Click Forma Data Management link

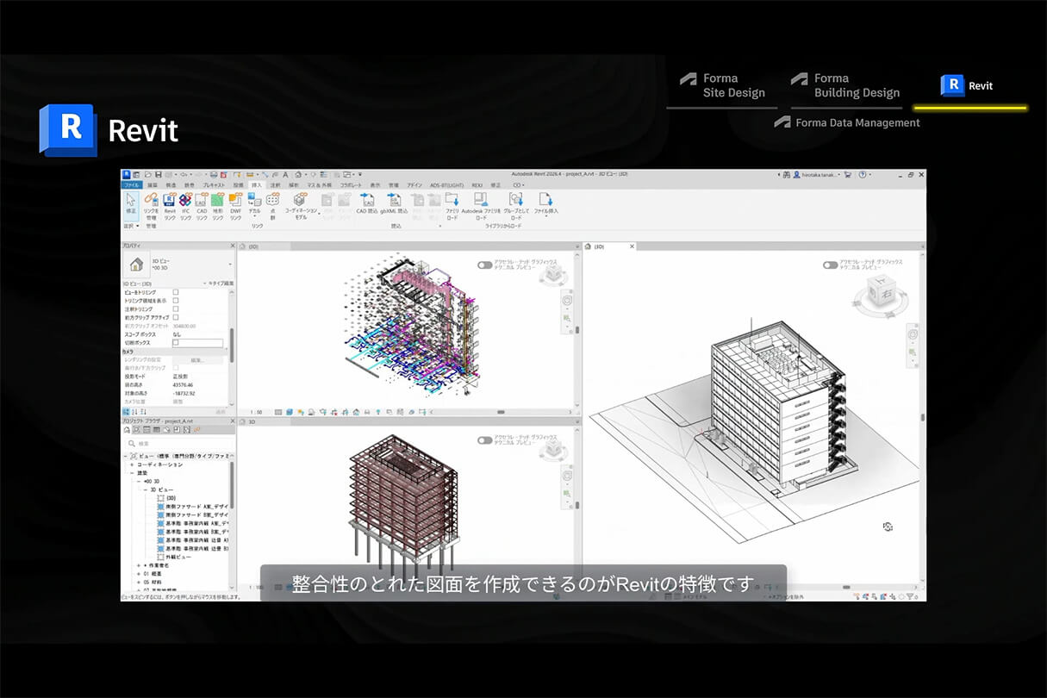847,122
